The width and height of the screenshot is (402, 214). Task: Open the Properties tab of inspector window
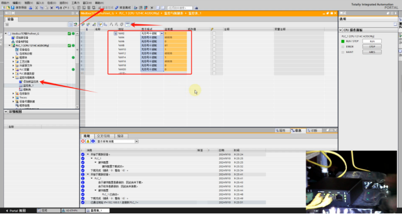click(282, 130)
